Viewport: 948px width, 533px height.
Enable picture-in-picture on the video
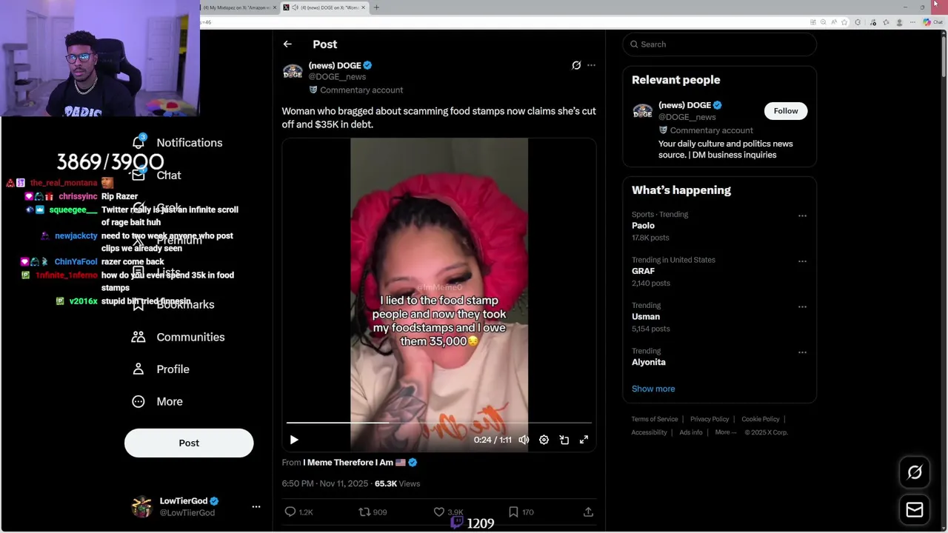click(564, 440)
